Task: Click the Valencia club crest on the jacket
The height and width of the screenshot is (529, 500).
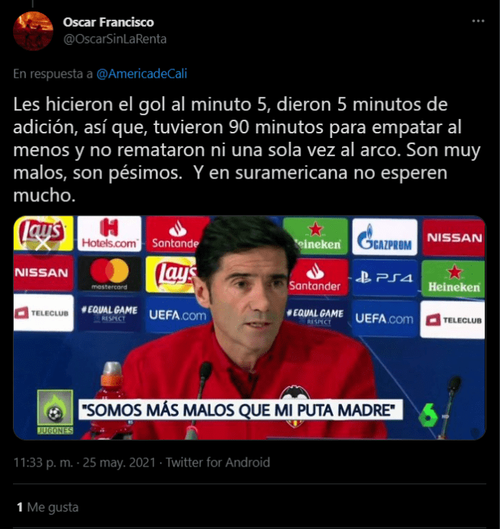Action: pyautogui.click(x=295, y=406)
